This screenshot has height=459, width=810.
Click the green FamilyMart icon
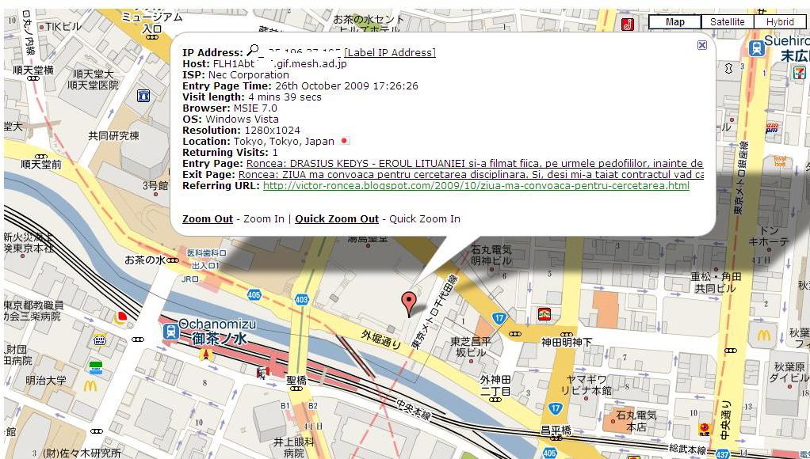tap(96, 368)
